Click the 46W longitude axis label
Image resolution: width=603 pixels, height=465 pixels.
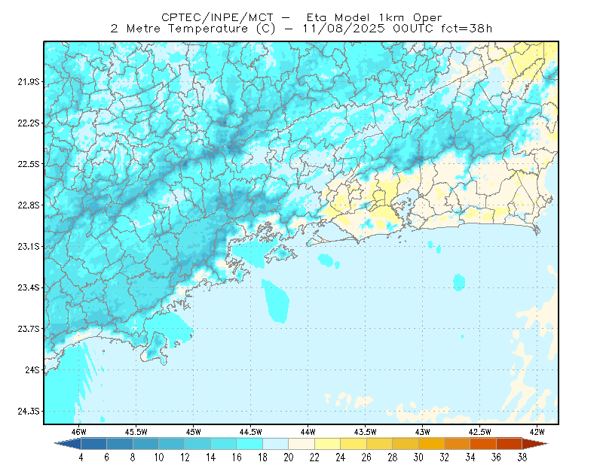(x=78, y=432)
